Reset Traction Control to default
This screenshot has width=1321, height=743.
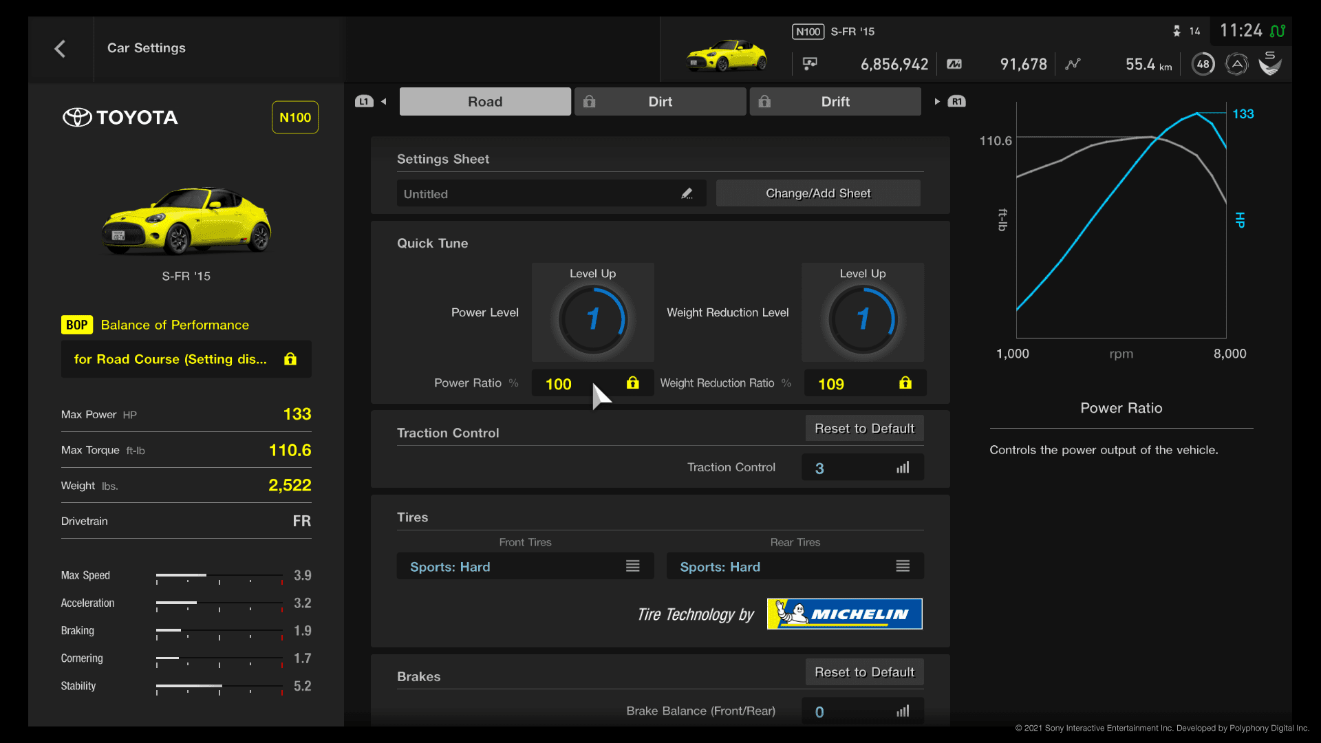pyautogui.click(x=864, y=429)
